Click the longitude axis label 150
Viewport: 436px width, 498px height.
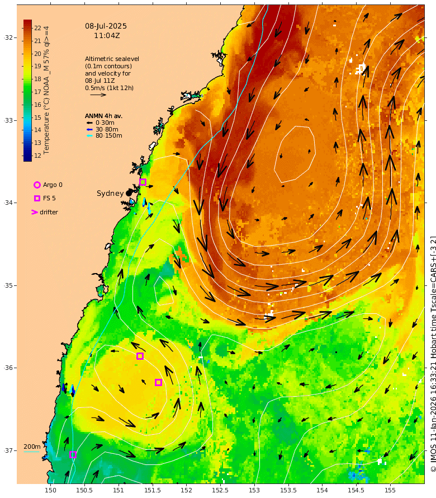pos(50,490)
